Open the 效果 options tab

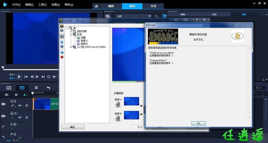pyautogui.click(x=244, y=14)
